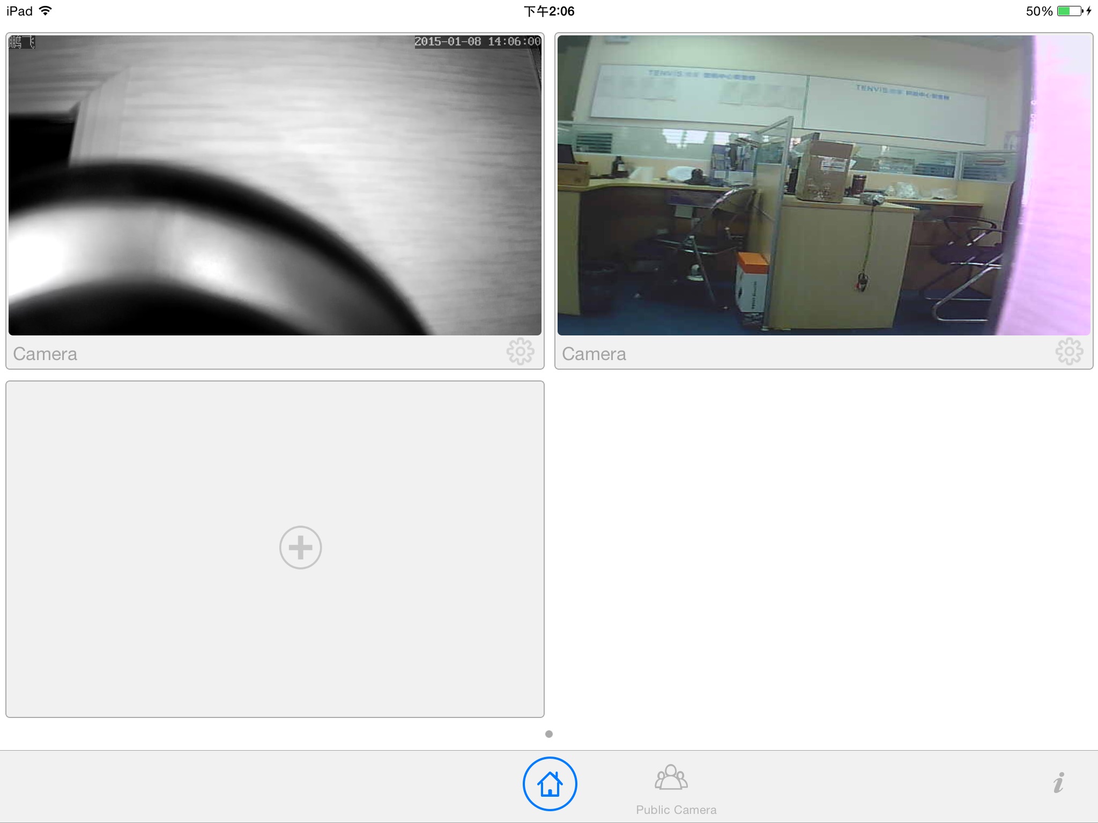Open settings gear for the grayscale camera

(x=520, y=352)
